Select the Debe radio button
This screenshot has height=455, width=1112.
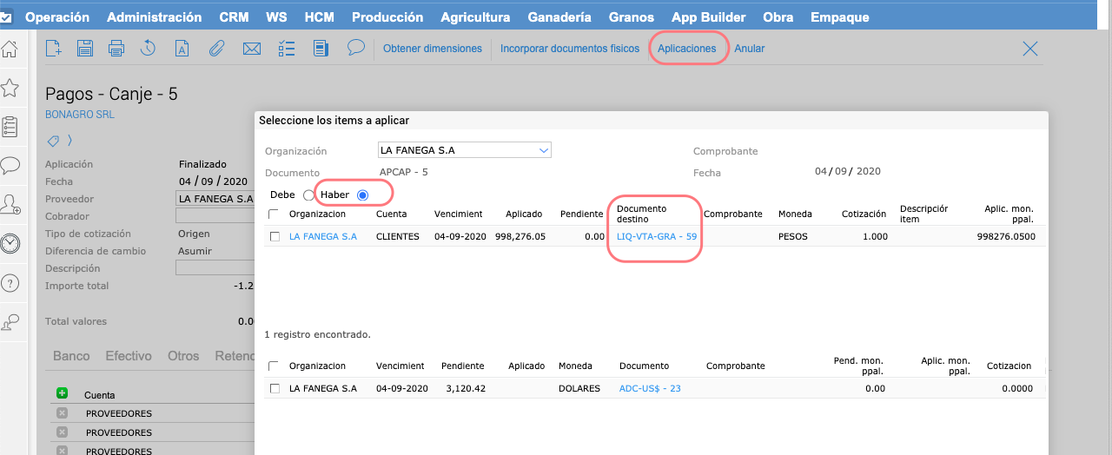point(308,195)
